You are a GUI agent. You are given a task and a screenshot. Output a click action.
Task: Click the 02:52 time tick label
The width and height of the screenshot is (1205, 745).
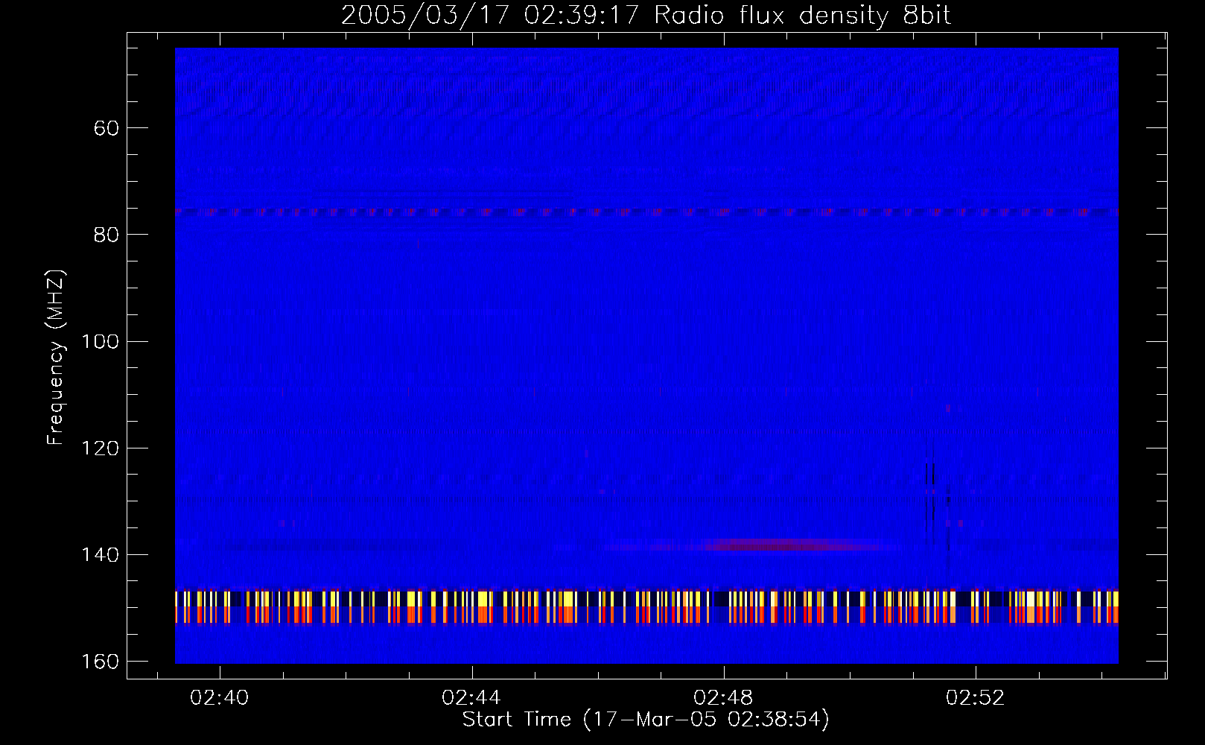[x=975, y=698]
